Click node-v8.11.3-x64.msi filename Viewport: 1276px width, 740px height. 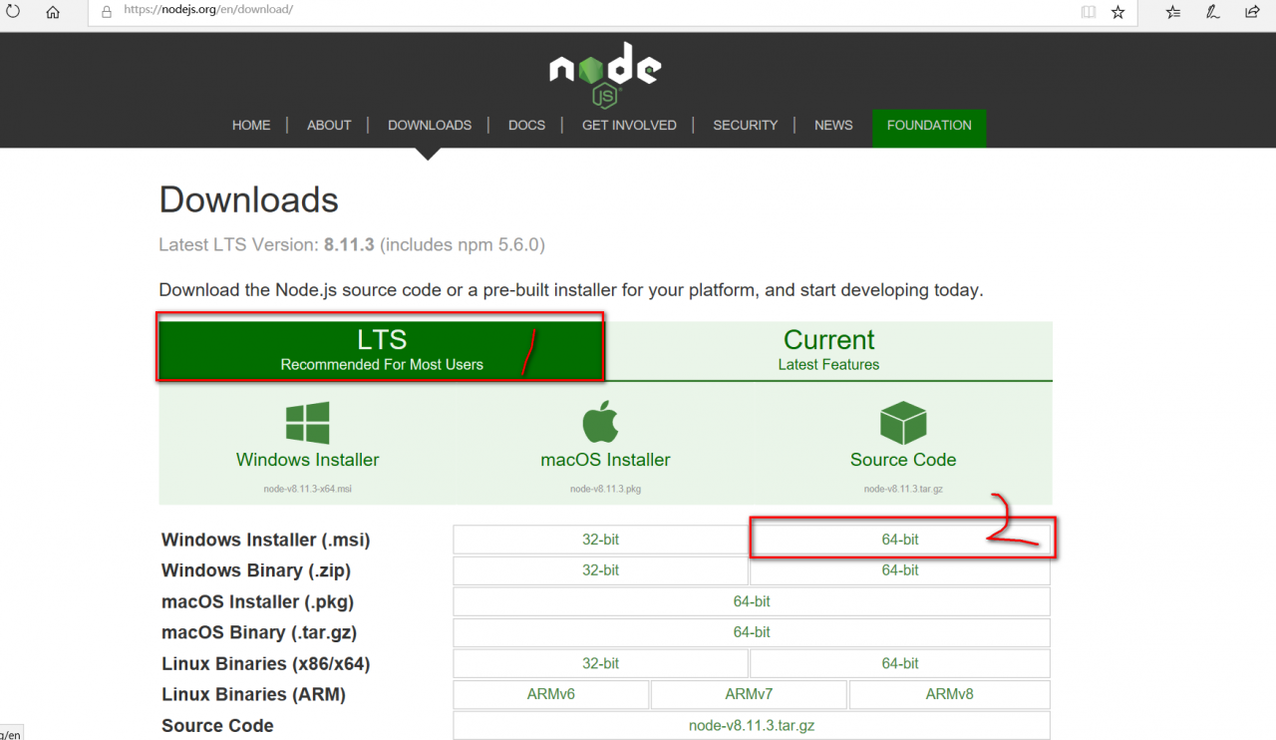[307, 490]
